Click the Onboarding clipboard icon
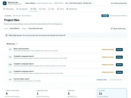The height and width of the screenshot is (98, 131). pos(4,9)
